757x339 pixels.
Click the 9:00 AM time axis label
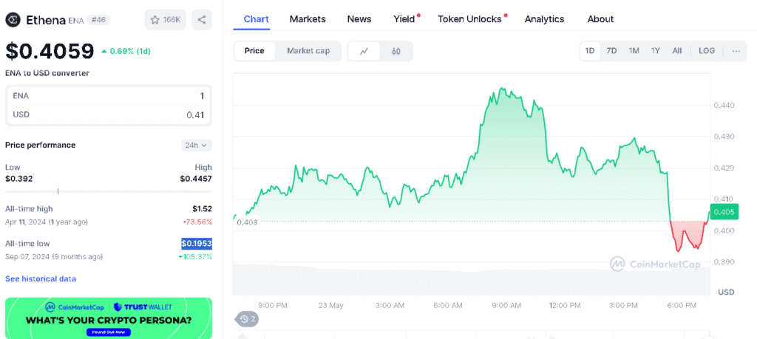pyautogui.click(x=506, y=305)
